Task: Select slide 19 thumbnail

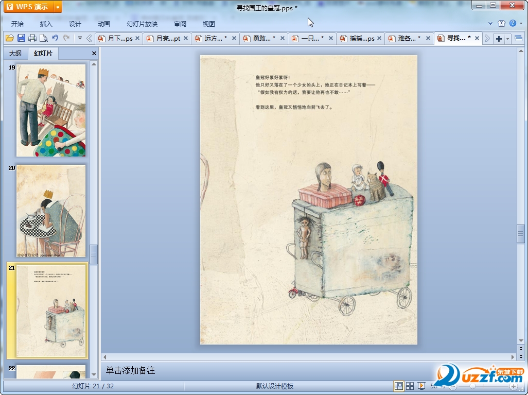Action: coord(51,111)
